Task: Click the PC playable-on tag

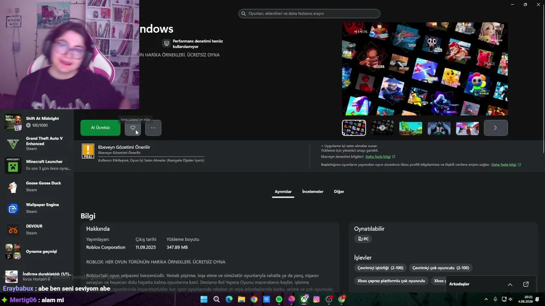Action: point(363,239)
